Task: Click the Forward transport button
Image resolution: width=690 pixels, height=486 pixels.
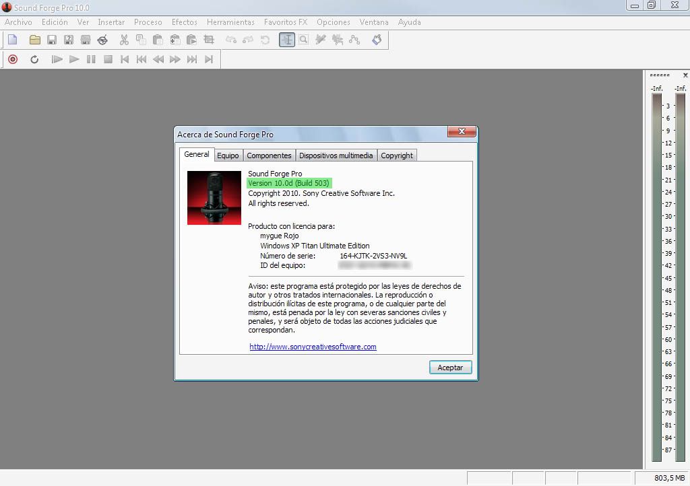Action: pos(175,59)
